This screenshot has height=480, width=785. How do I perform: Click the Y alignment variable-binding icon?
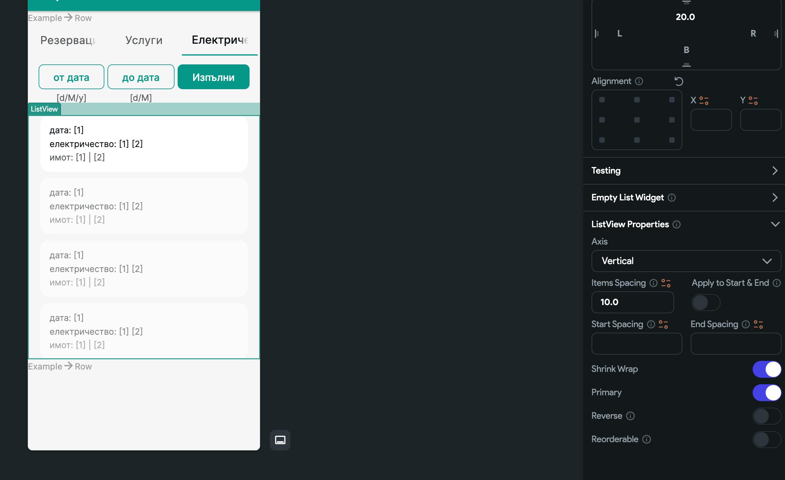tap(753, 101)
